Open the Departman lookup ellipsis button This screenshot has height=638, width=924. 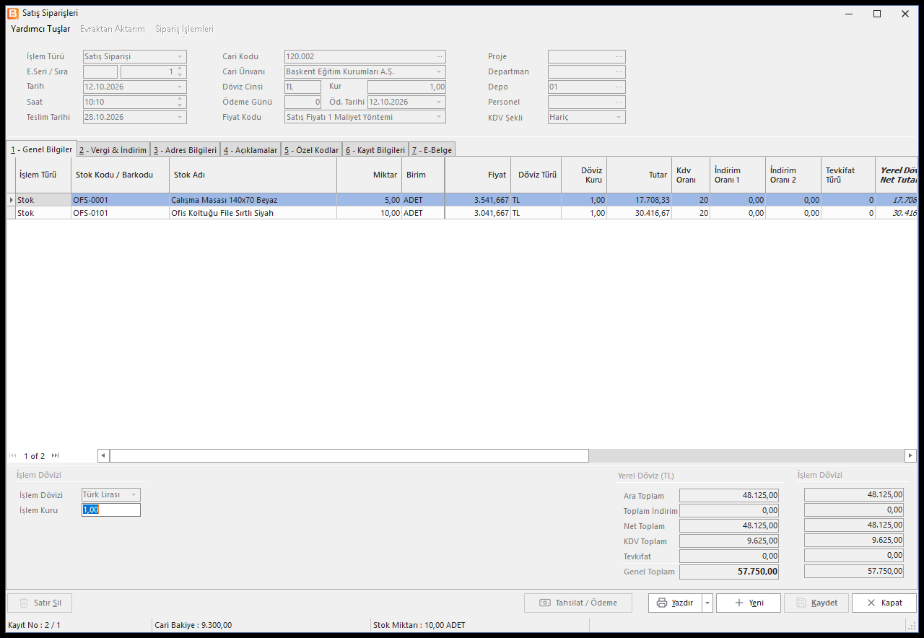point(619,71)
